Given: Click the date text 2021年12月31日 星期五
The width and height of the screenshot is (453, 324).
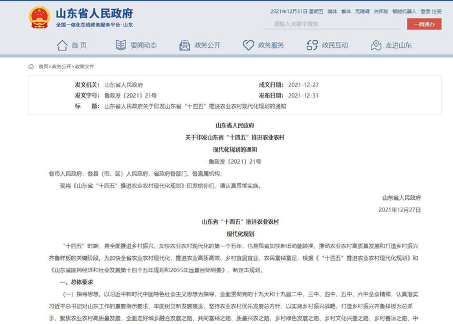Looking at the screenshot, I should [x=296, y=11].
